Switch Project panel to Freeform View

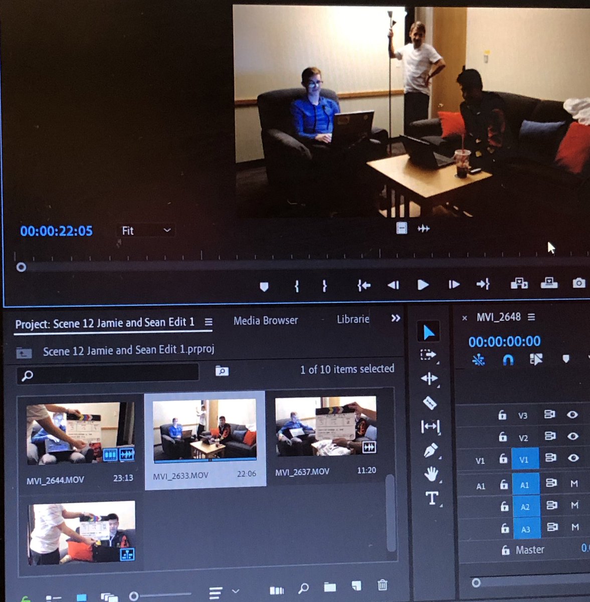[109, 597]
